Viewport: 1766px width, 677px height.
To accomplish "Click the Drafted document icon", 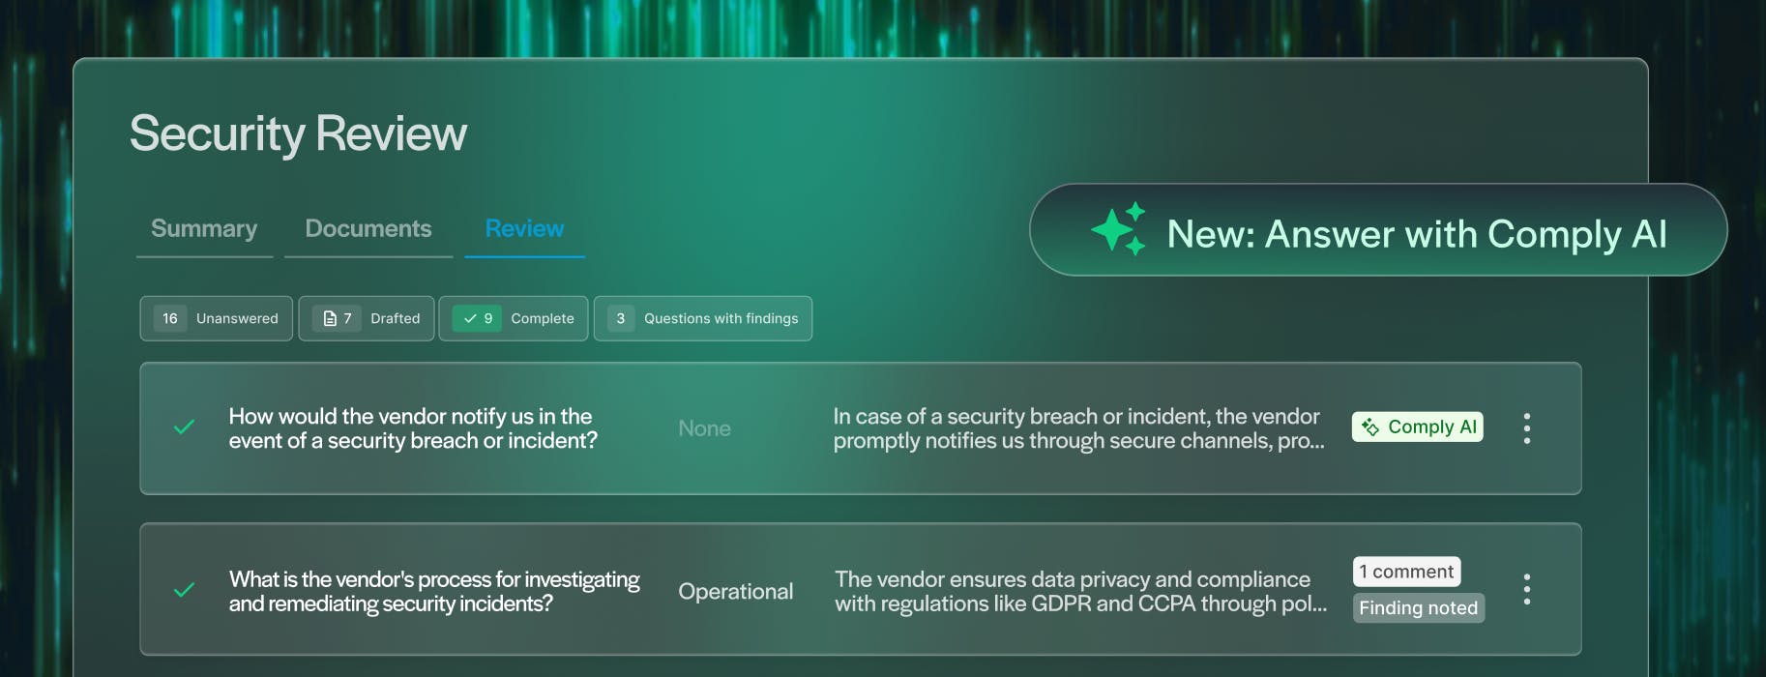I will pos(330,318).
